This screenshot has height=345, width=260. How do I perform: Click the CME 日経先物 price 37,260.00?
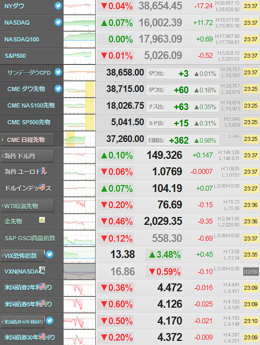click(125, 139)
